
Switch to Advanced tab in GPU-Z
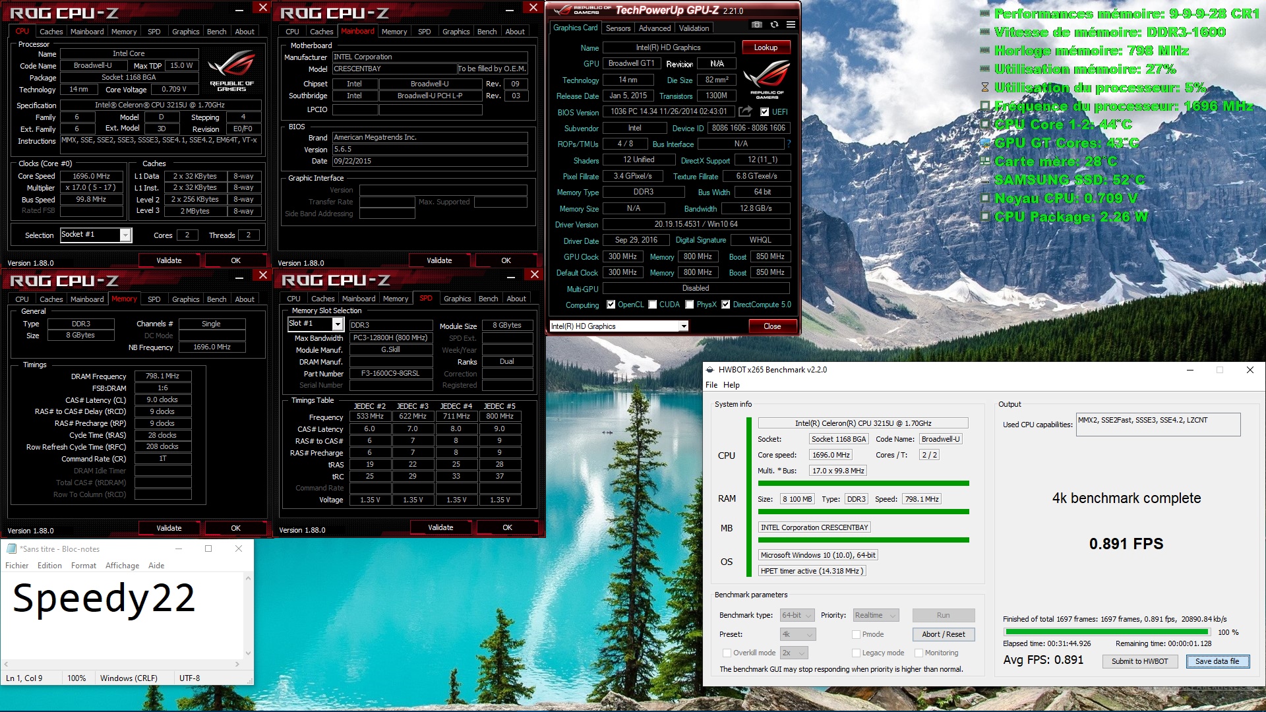(x=655, y=28)
